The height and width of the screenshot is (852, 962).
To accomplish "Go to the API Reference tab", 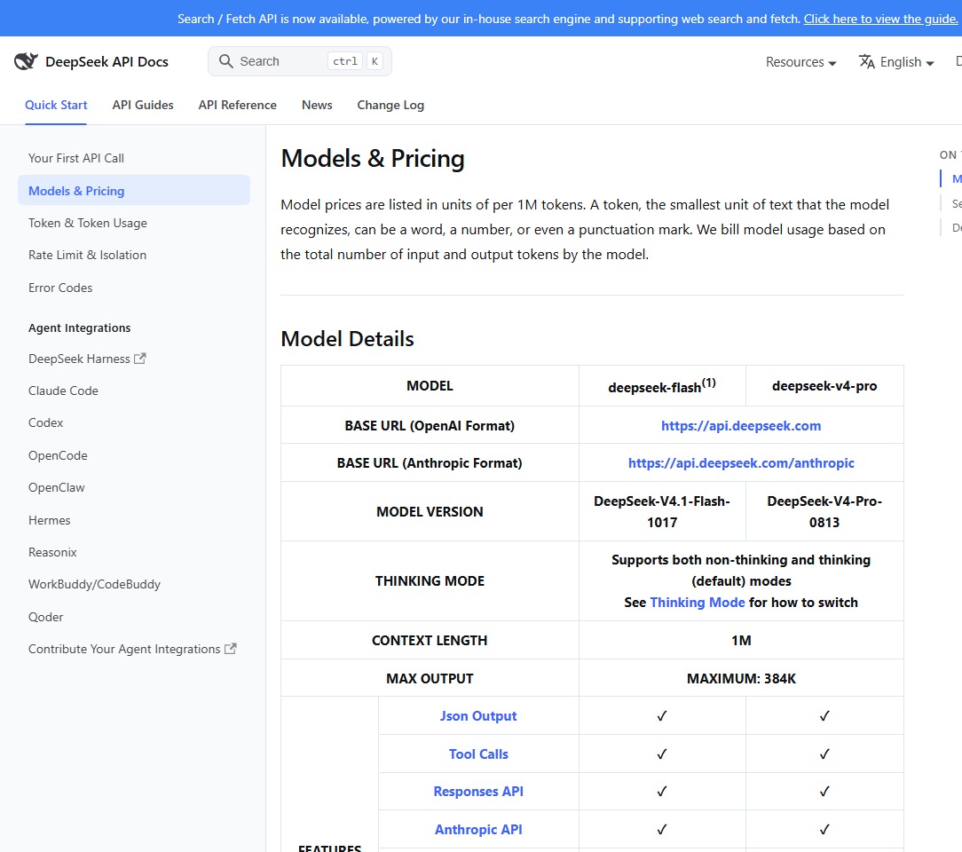I will click(238, 105).
